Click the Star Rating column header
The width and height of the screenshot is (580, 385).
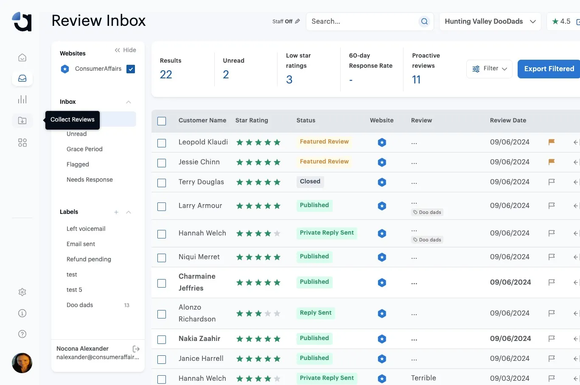(x=252, y=120)
